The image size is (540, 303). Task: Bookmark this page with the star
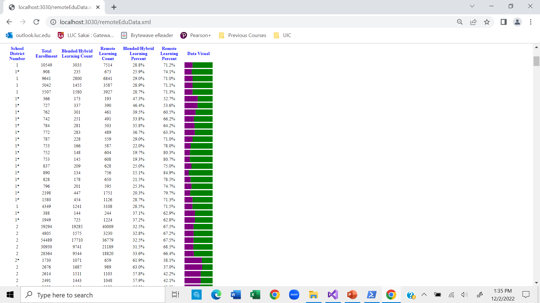487,22
